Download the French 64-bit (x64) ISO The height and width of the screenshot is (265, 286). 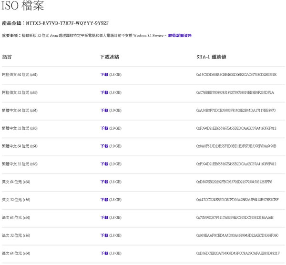tap(104, 218)
